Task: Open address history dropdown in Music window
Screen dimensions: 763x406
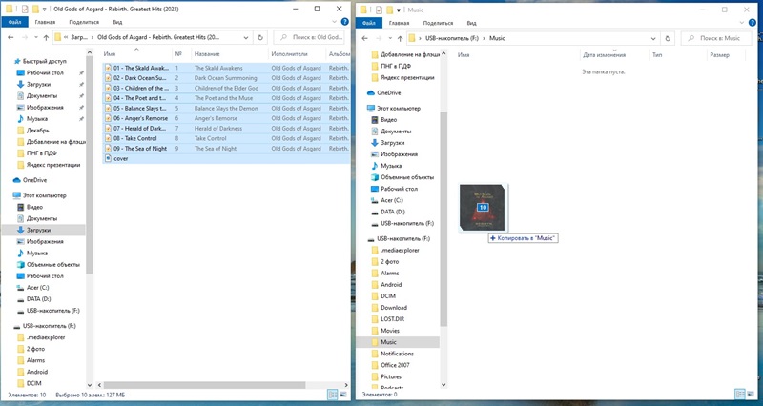Action: point(653,38)
